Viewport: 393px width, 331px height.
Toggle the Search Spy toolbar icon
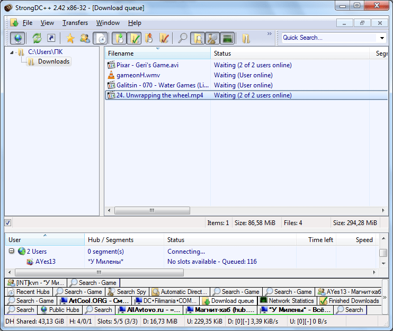(212, 38)
